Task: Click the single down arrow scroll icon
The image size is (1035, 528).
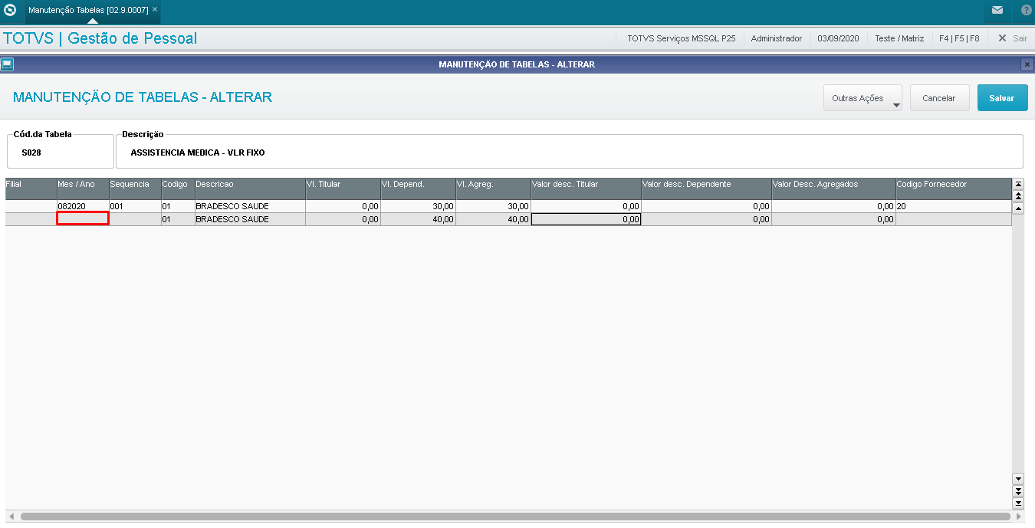Action: 1018,478
